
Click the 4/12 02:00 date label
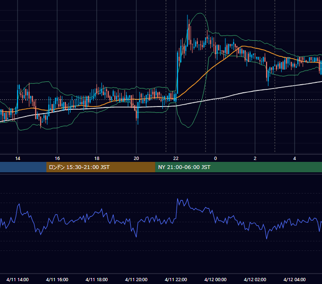[x=255, y=279]
